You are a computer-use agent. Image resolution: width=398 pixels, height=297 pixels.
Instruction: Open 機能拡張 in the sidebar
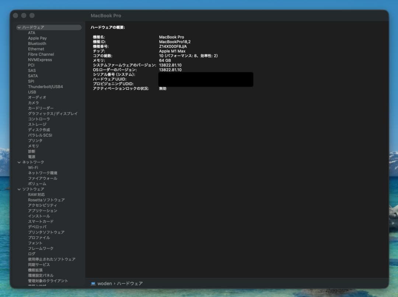click(35, 270)
